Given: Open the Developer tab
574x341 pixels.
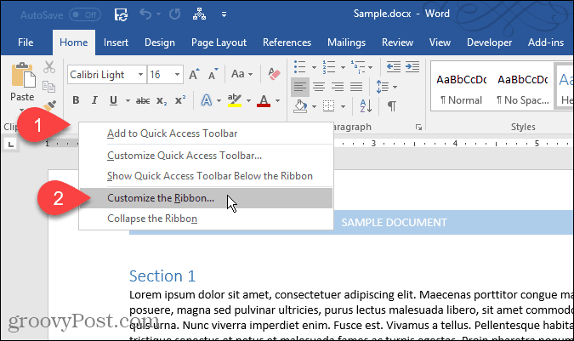Looking at the screenshot, I should click(x=489, y=43).
